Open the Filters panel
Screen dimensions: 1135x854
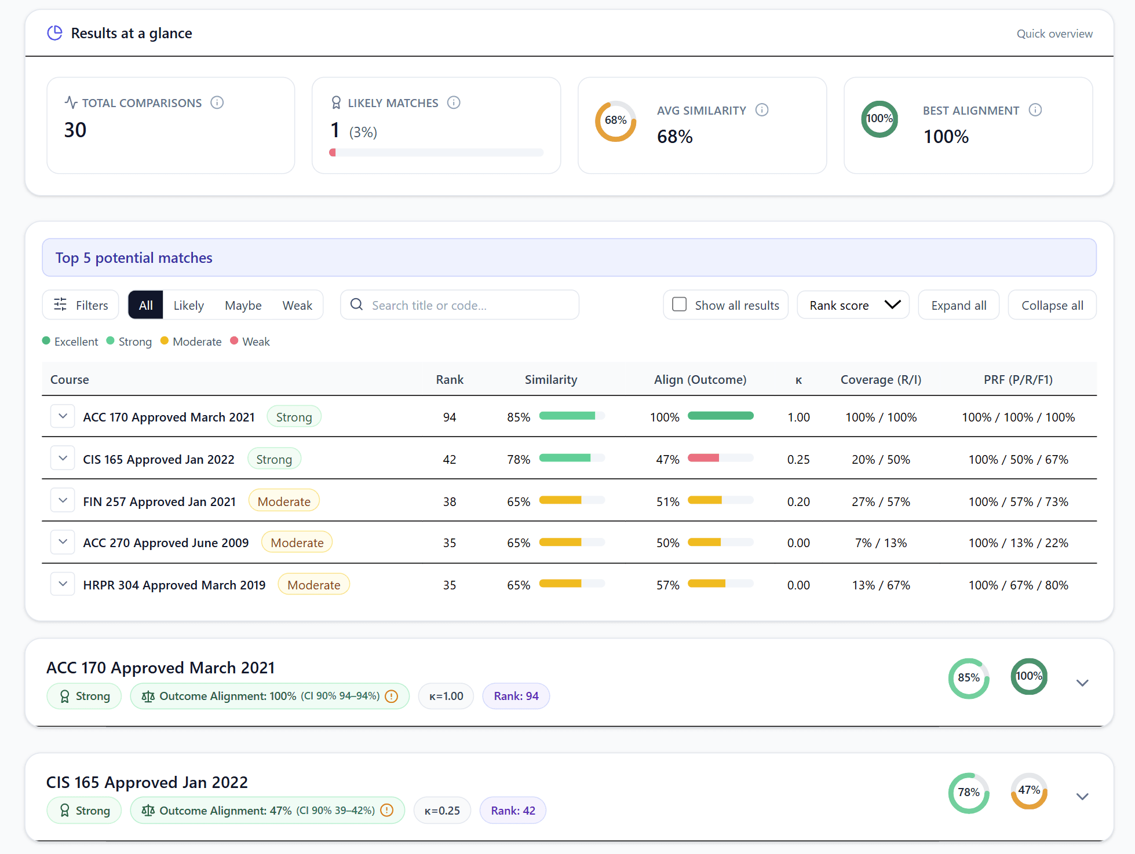(x=80, y=305)
